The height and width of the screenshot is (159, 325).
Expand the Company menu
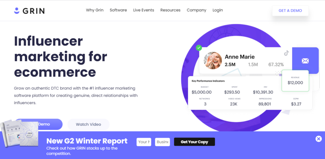click(x=196, y=10)
